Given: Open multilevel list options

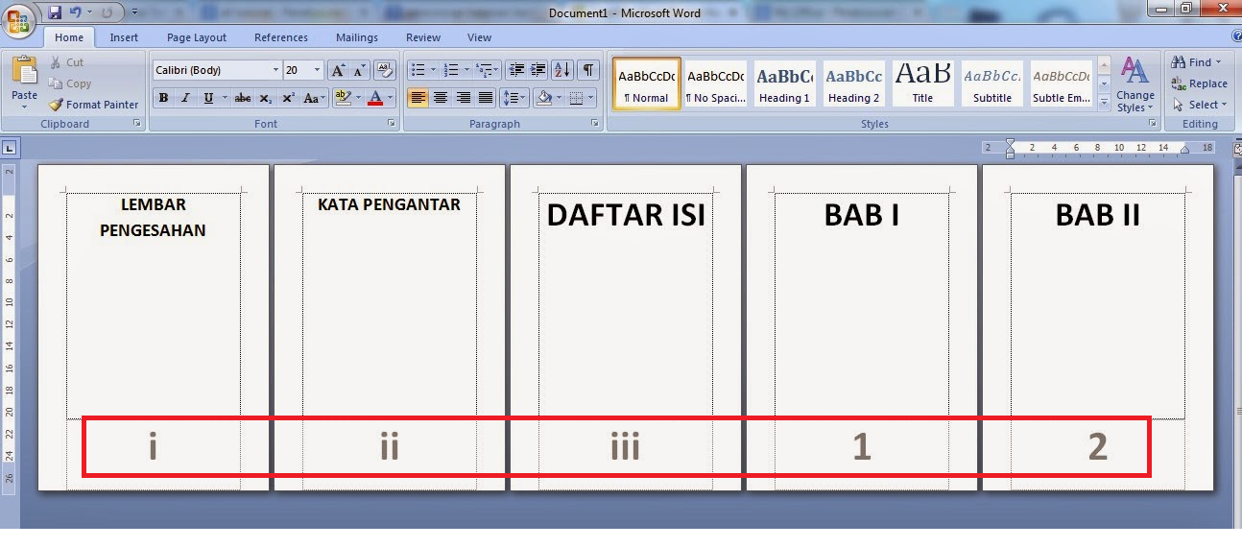Looking at the screenshot, I should tap(486, 70).
